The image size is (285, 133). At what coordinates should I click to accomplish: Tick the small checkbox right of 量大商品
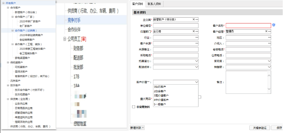(x=199, y=97)
